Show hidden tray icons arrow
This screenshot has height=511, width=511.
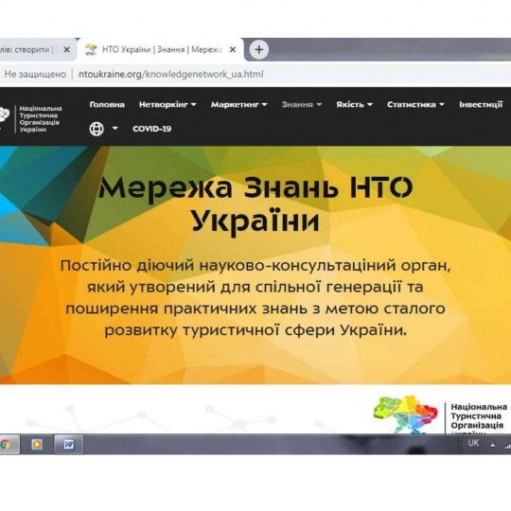(x=493, y=445)
